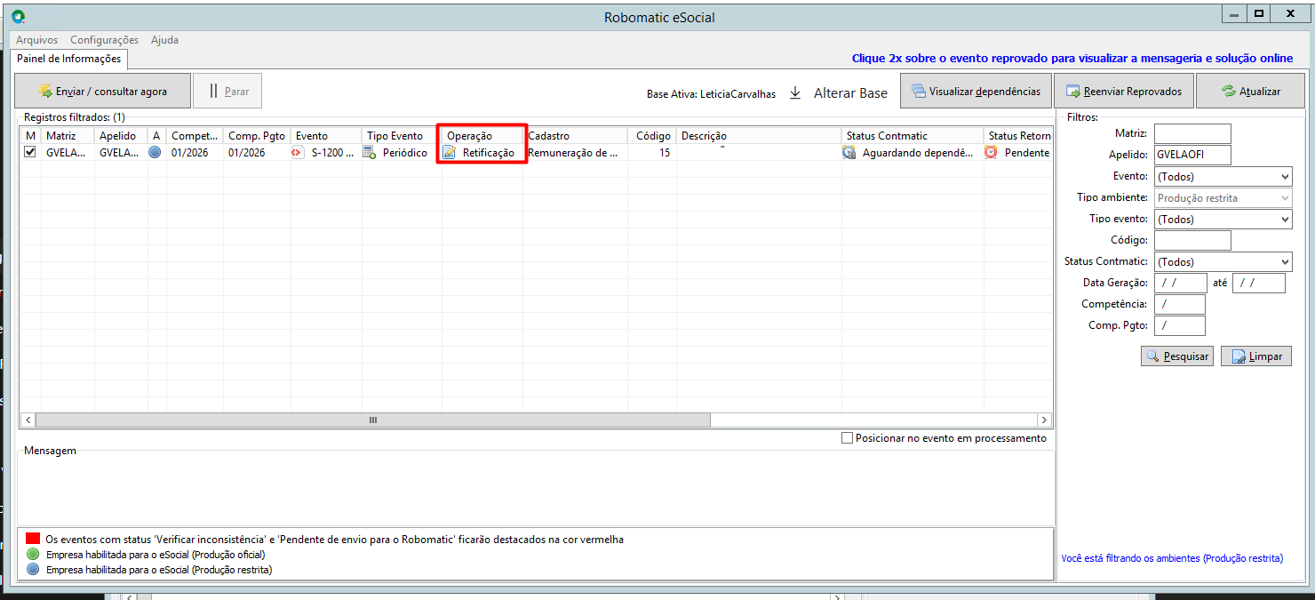Image resolution: width=1315 pixels, height=600 pixels.
Task: Open the Arquivos menu
Action: [37, 40]
